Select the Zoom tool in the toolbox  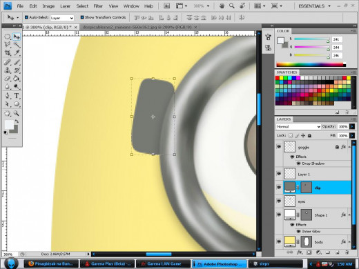(x=17, y=113)
